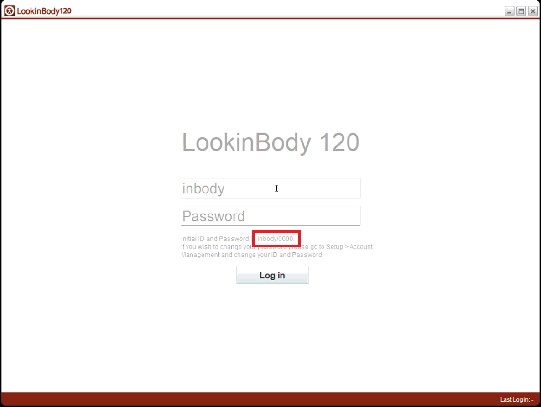Click the 'Management and change your ID' line
The image size is (541, 407).
tap(251, 255)
